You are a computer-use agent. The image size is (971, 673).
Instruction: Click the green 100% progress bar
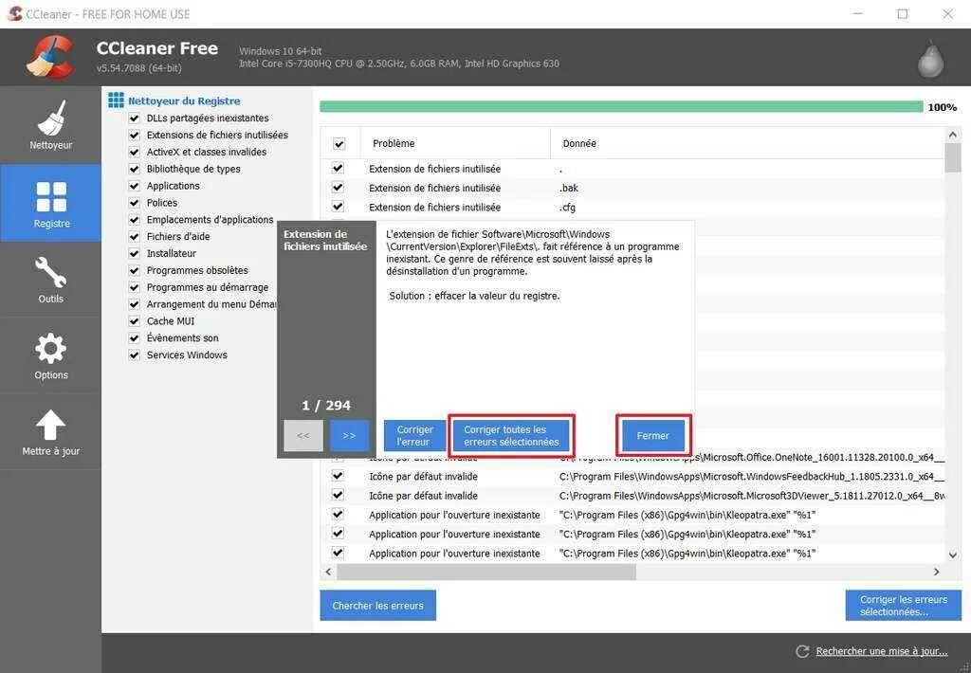(x=621, y=107)
